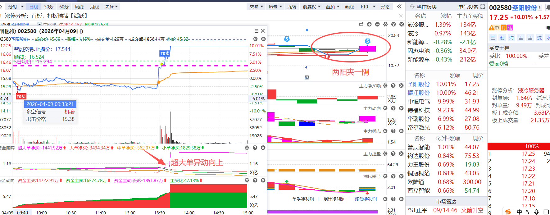This screenshot has width=550, height=215.
Task: Open the 叠加 overlay dropdown
Action: pos(332,7)
